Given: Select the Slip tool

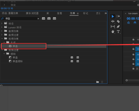Looking at the screenshot, I should pos(113,27).
